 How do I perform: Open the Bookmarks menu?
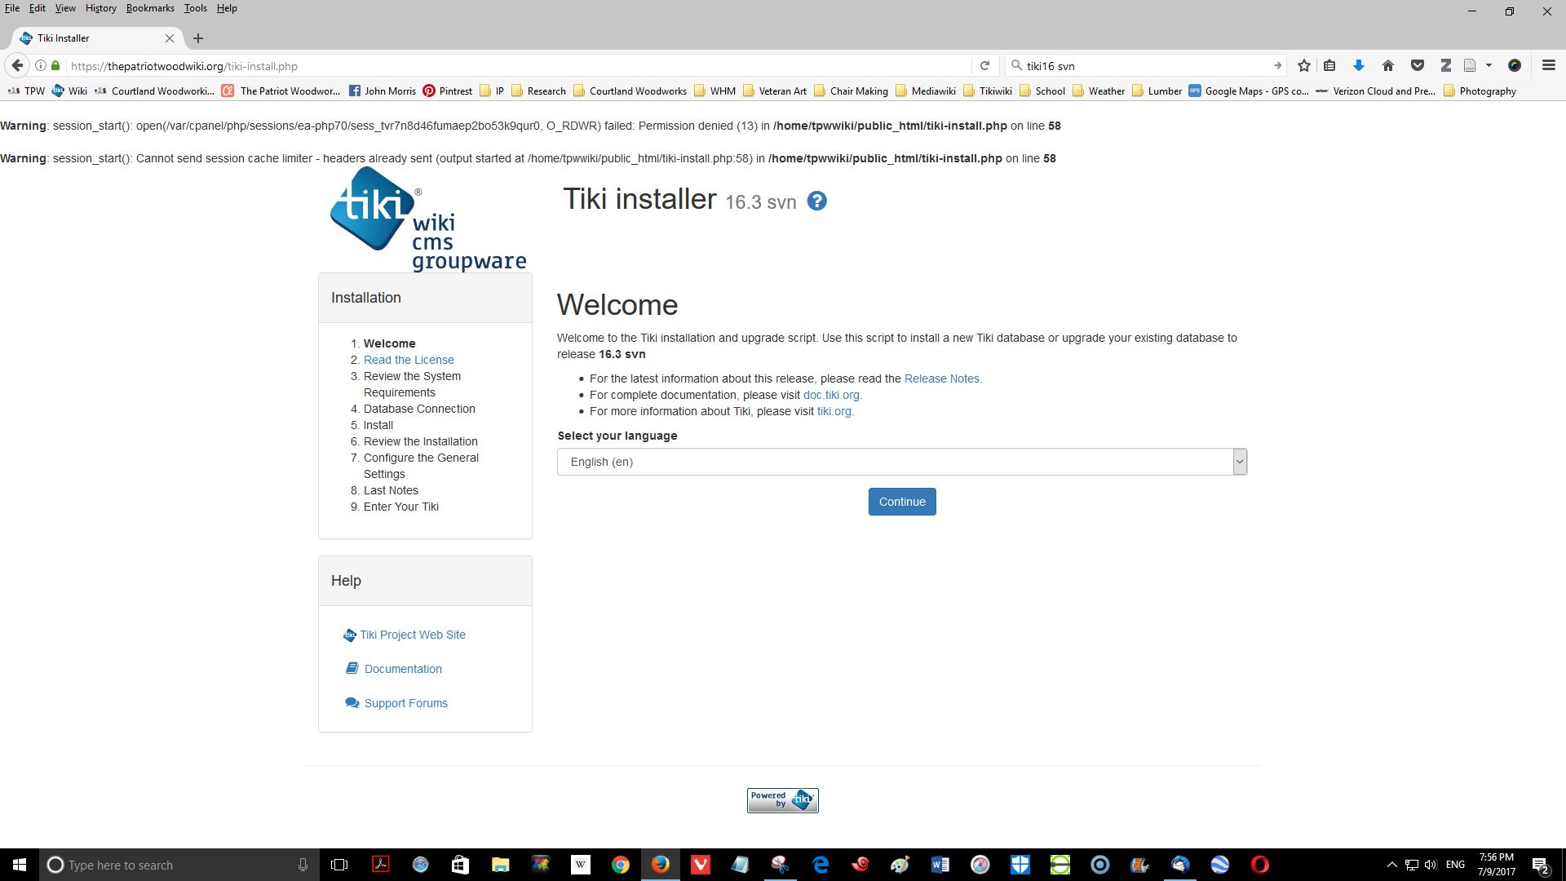[x=150, y=8]
